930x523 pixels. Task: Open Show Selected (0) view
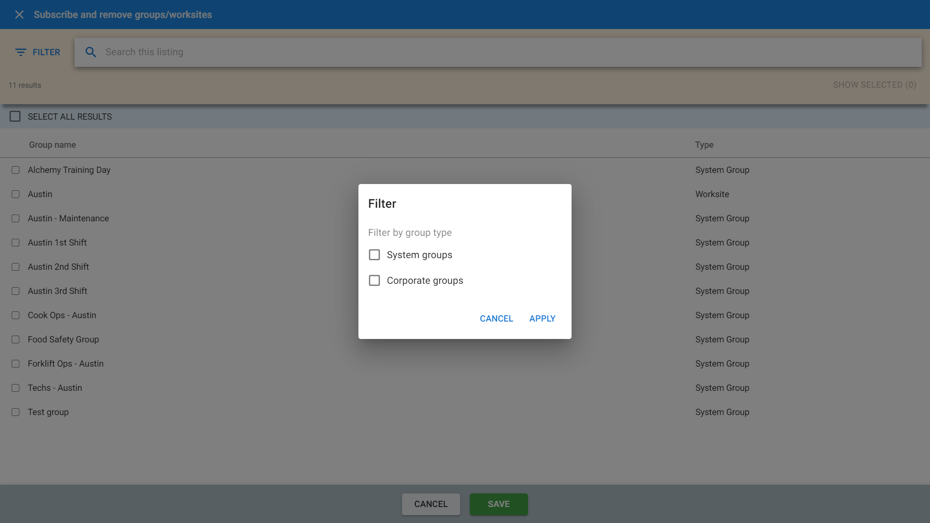pyautogui.click(x=874, y=85)
